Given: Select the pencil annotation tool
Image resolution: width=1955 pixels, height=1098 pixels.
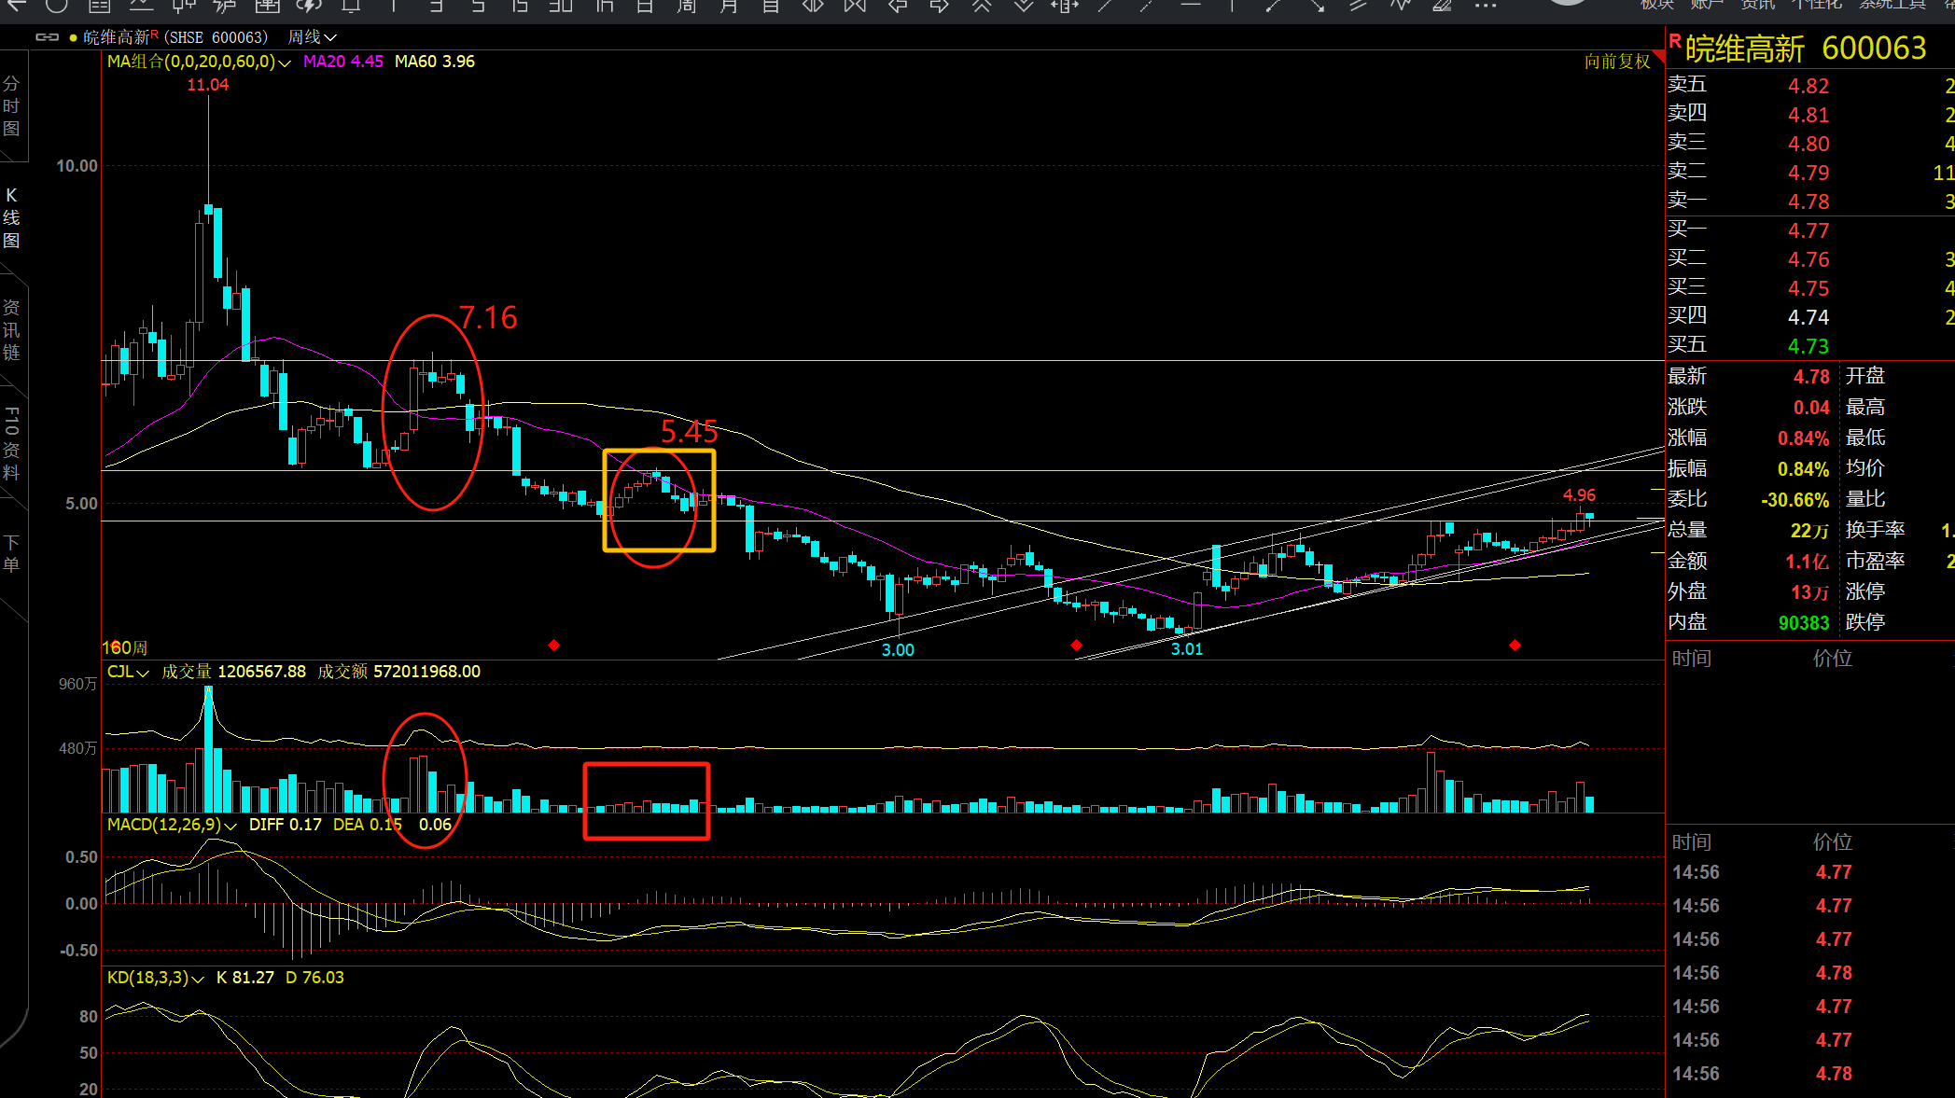Looking at the screenshot, I should tap(1443, 6).
